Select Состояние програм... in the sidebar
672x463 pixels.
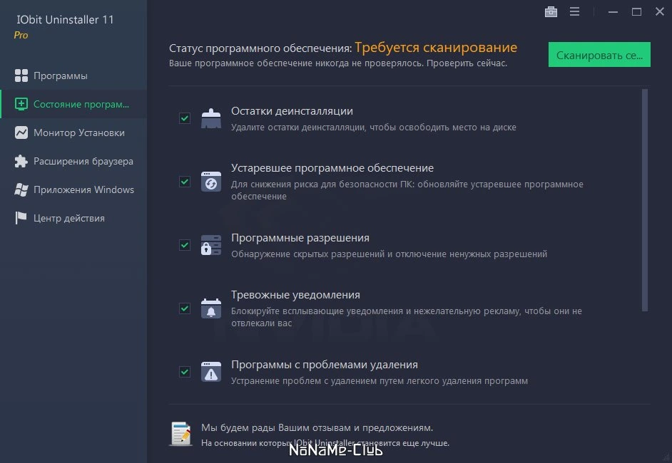tap(73, 104)
